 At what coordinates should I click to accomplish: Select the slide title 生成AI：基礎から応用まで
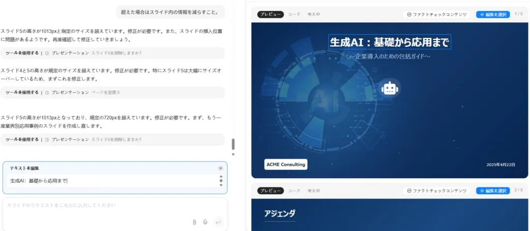click(x=389, y=42)
